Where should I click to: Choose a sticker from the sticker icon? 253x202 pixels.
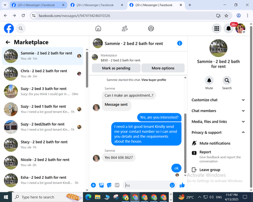tap(109, 185)
